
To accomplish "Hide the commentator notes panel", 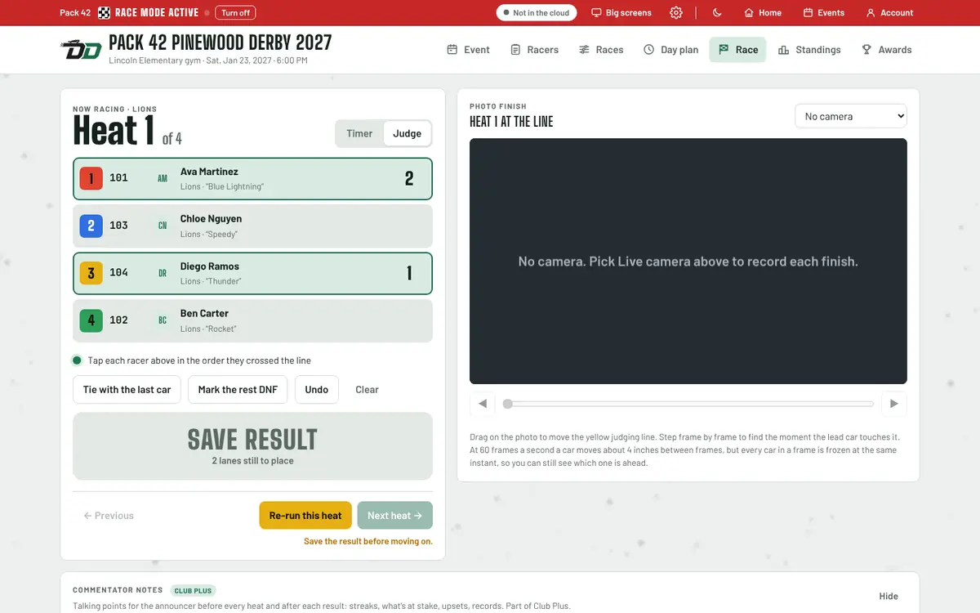I will click(889, 596).
